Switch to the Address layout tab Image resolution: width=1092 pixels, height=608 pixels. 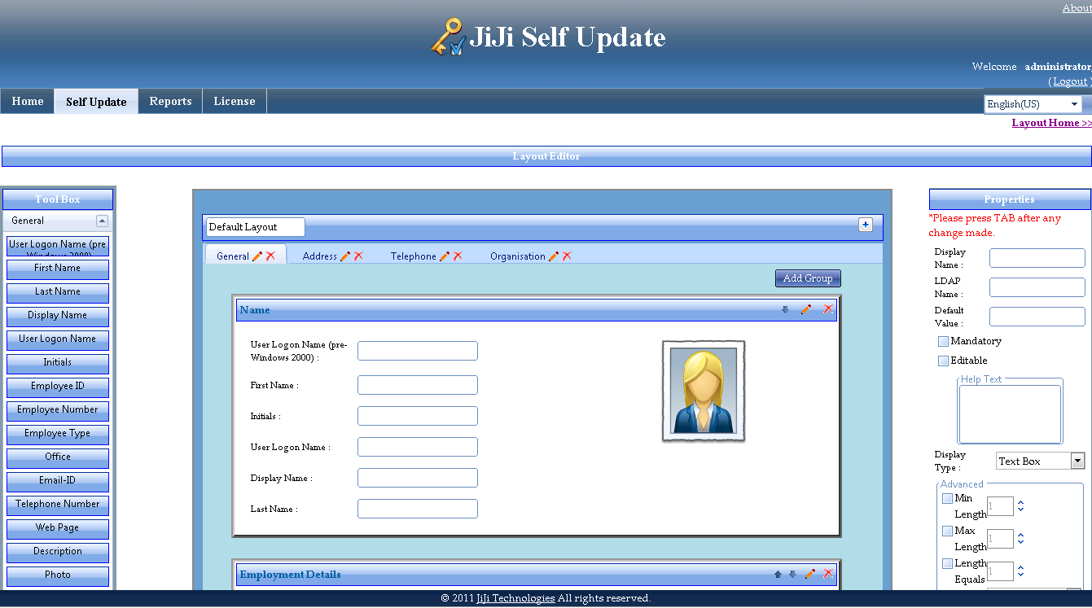click(319, 256)
